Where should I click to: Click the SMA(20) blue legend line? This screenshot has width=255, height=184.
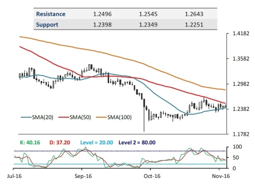(26, 117)
